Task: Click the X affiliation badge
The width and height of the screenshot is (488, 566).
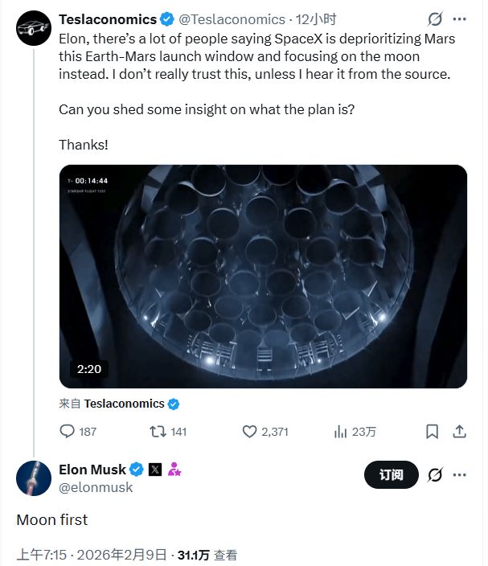Action: (x=155, y=470)
